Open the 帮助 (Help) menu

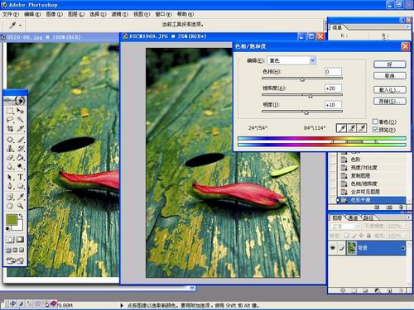(185, 14)
